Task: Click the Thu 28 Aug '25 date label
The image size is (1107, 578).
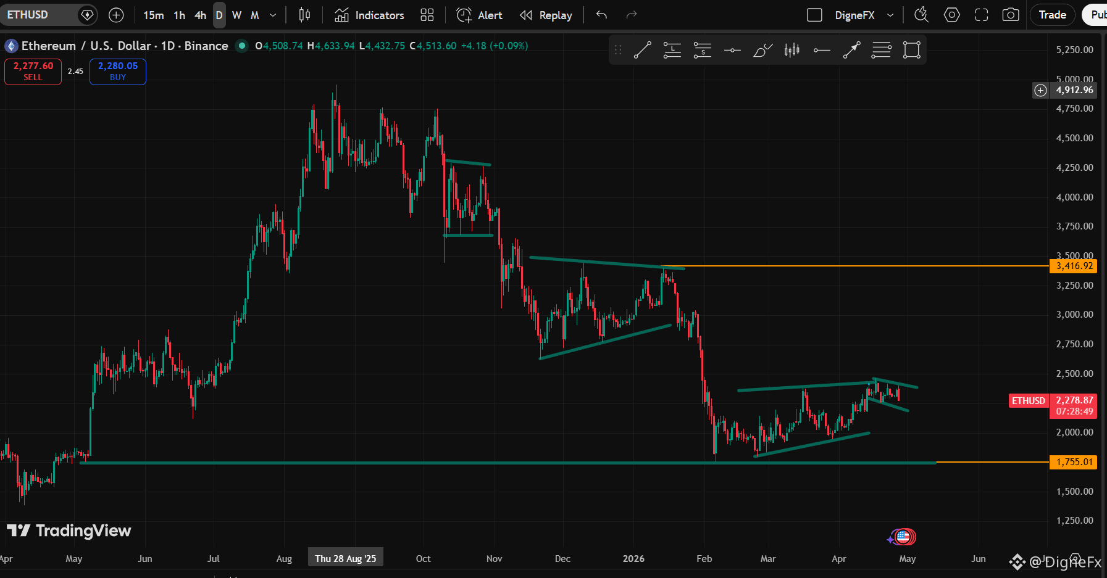Action: tap(346, 558)
